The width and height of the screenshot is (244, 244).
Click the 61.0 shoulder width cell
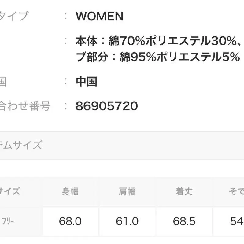click(x=127, y=221)
